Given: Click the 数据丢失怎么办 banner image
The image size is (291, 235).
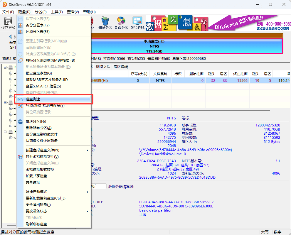Looking at the screenshot, I should (x=176, y=23).
